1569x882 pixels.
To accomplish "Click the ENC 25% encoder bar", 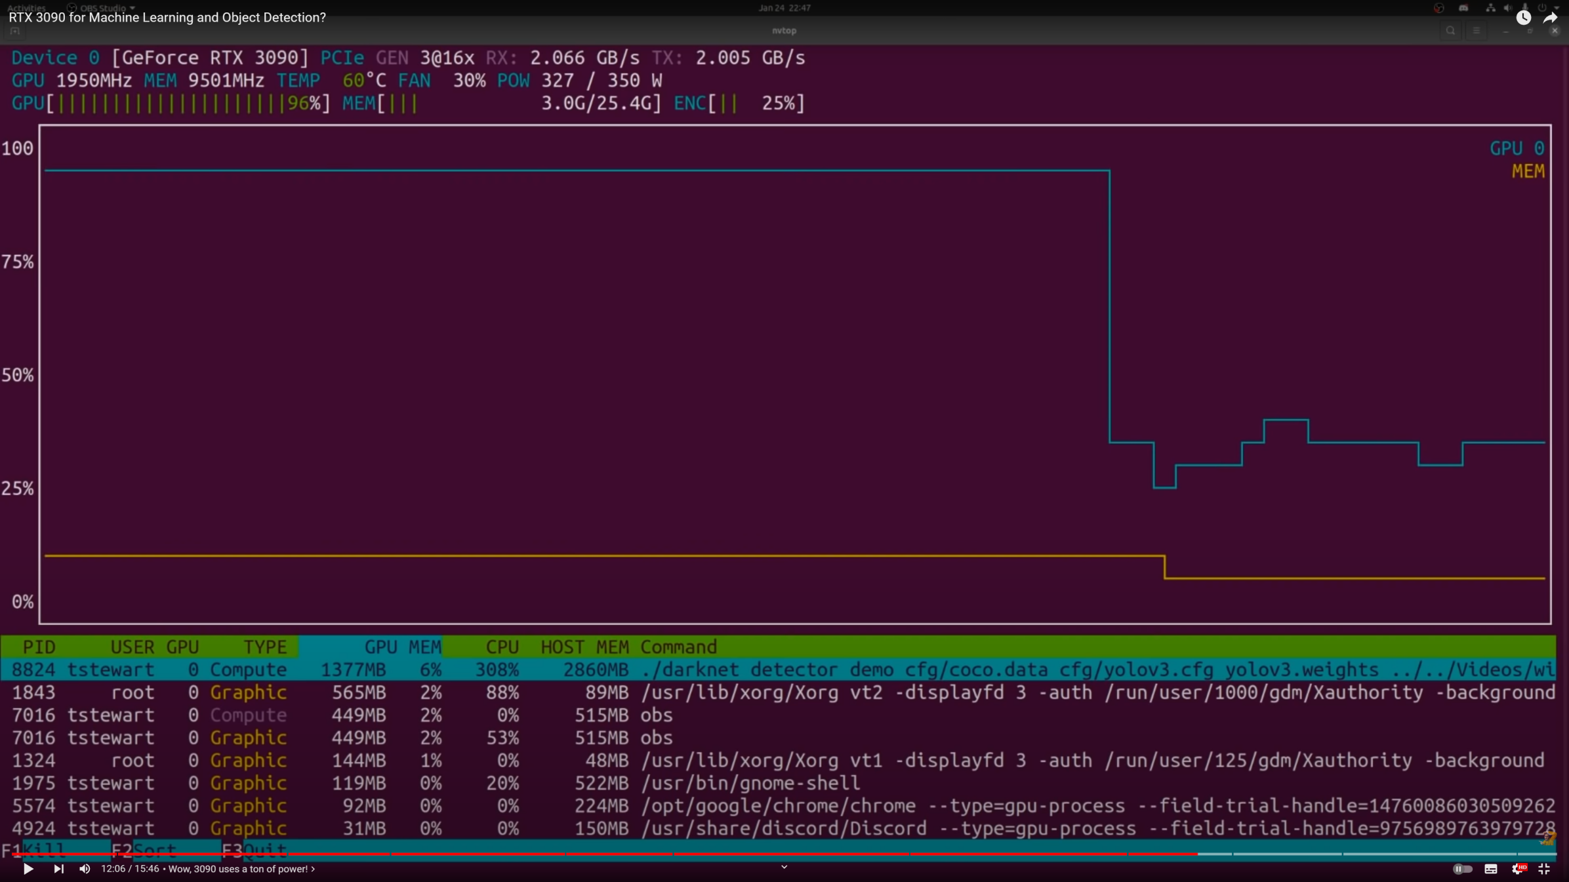I will coord(739,103).
